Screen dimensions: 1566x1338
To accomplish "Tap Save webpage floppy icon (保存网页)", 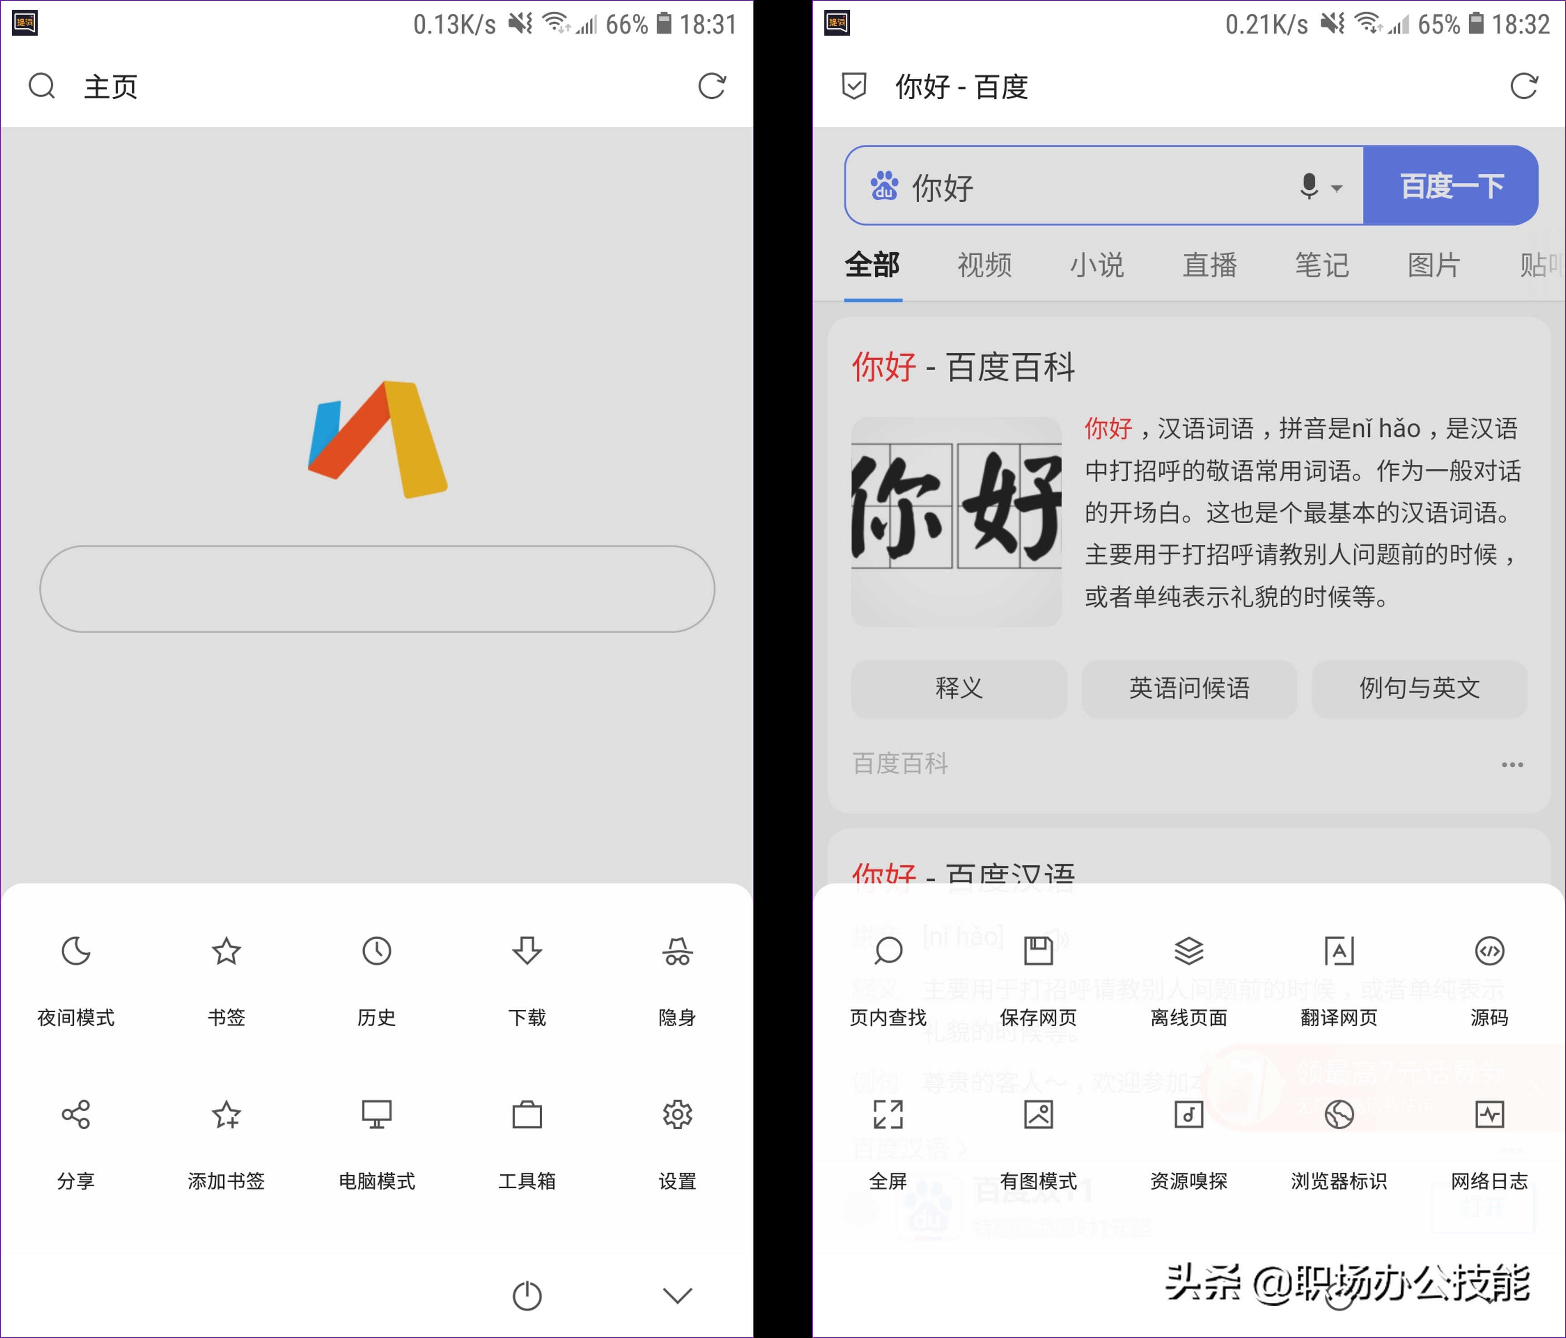I will coord(1039,951).
